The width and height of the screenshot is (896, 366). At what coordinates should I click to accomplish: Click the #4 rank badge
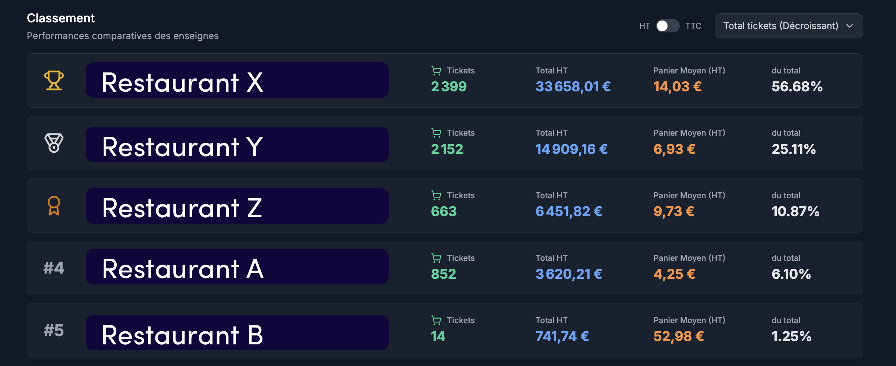pyautogui.click(x=54, y=268)
